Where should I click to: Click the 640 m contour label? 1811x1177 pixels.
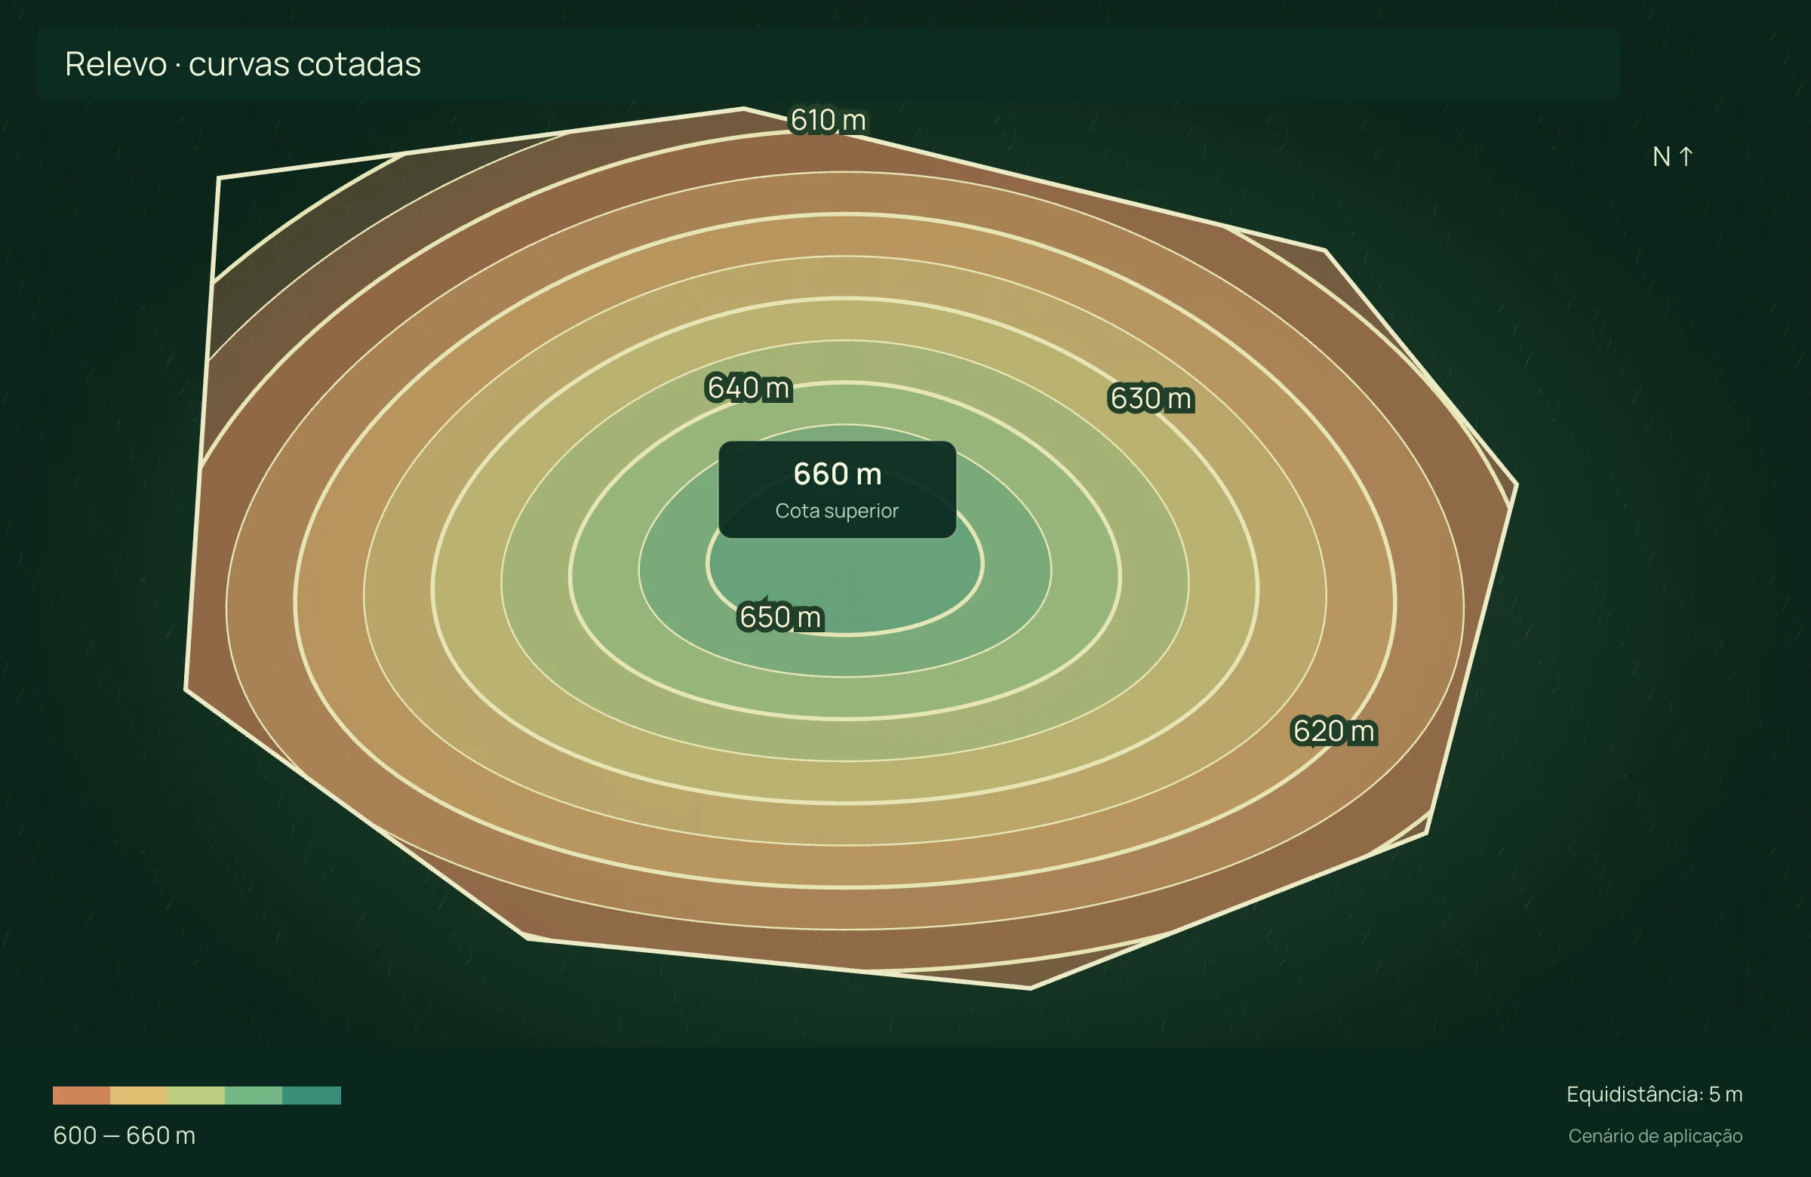749,388
